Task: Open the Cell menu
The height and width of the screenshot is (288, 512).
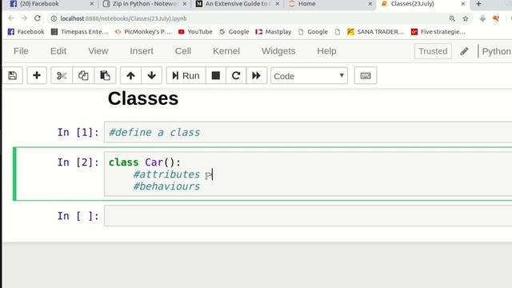Action: [183, 51]
